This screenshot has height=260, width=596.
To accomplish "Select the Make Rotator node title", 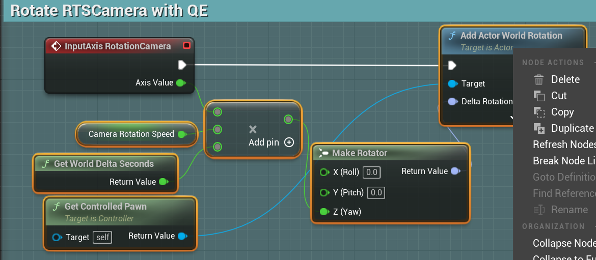I will pyautogui.click(x=360, y=153).
